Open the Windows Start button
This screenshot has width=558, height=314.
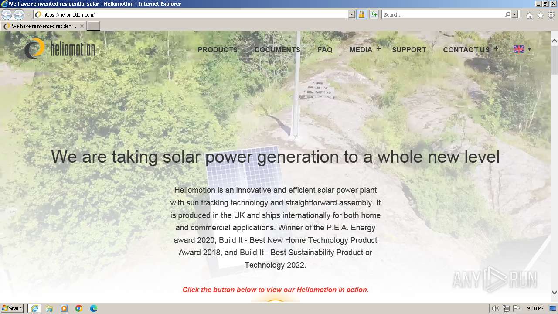coord(12,308)
